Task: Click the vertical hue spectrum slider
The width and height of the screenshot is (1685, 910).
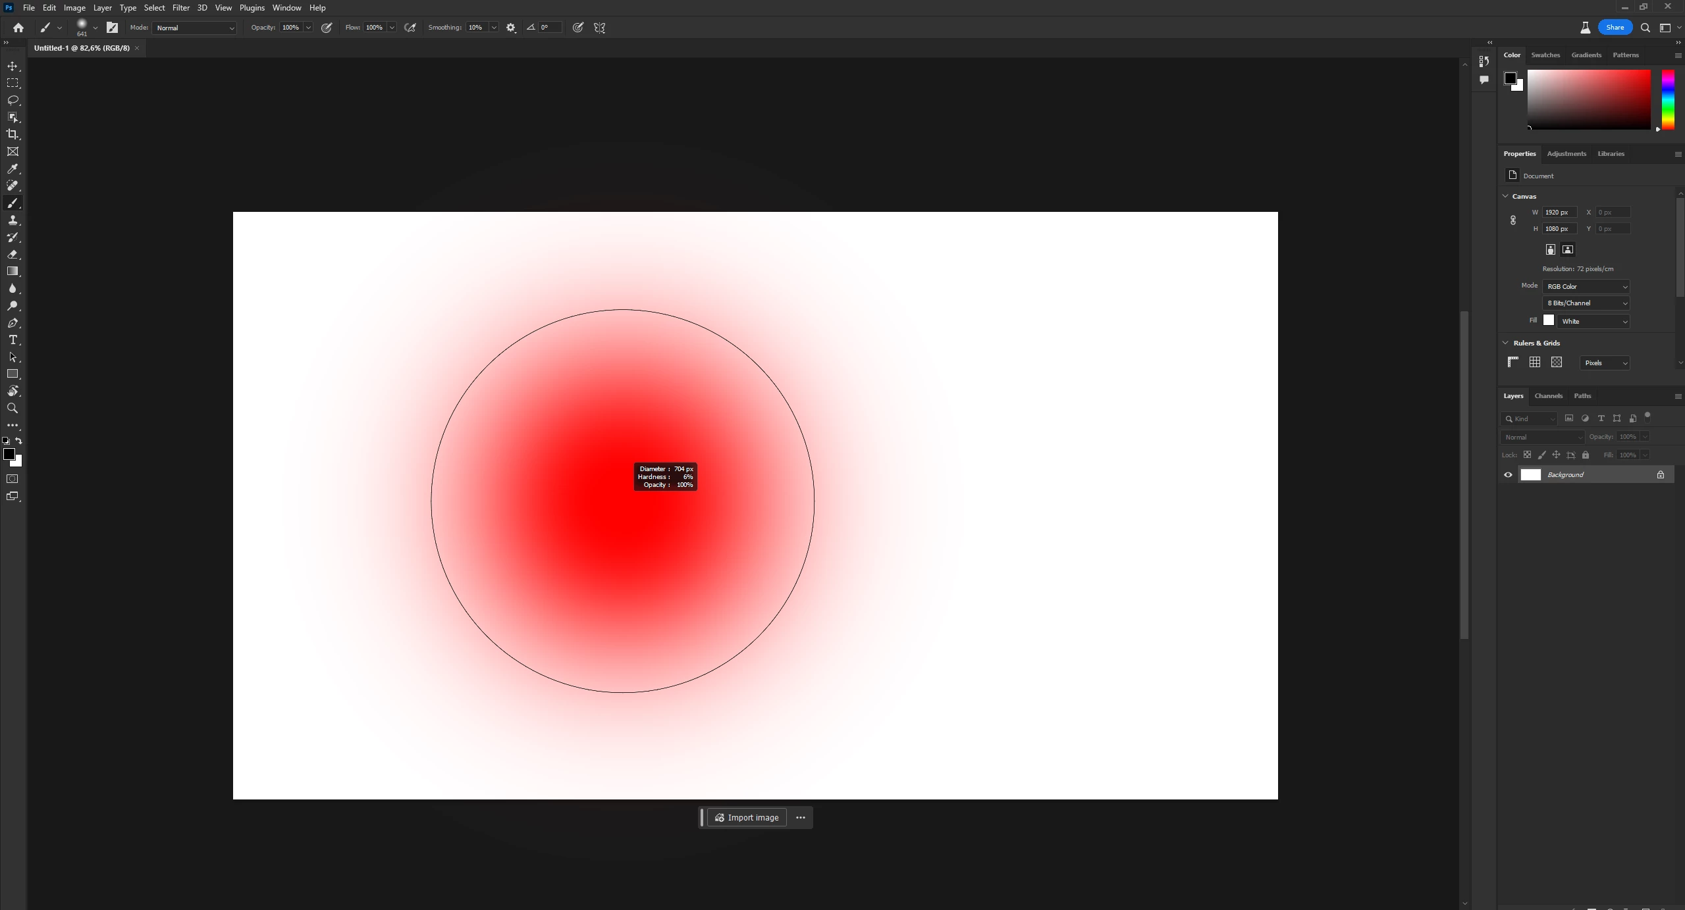Action: [1667, 100]
